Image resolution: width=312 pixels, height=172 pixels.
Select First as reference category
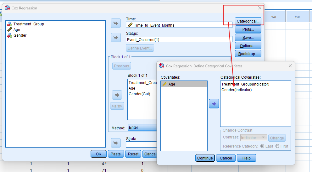coord(277,146)
